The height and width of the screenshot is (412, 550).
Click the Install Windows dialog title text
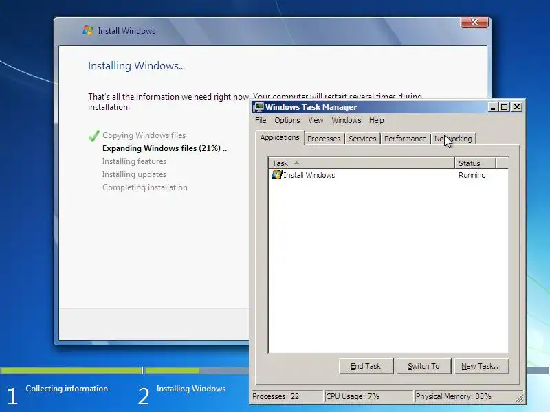126,31
